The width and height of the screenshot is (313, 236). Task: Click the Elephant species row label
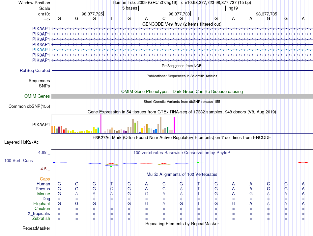click(42, 203)
